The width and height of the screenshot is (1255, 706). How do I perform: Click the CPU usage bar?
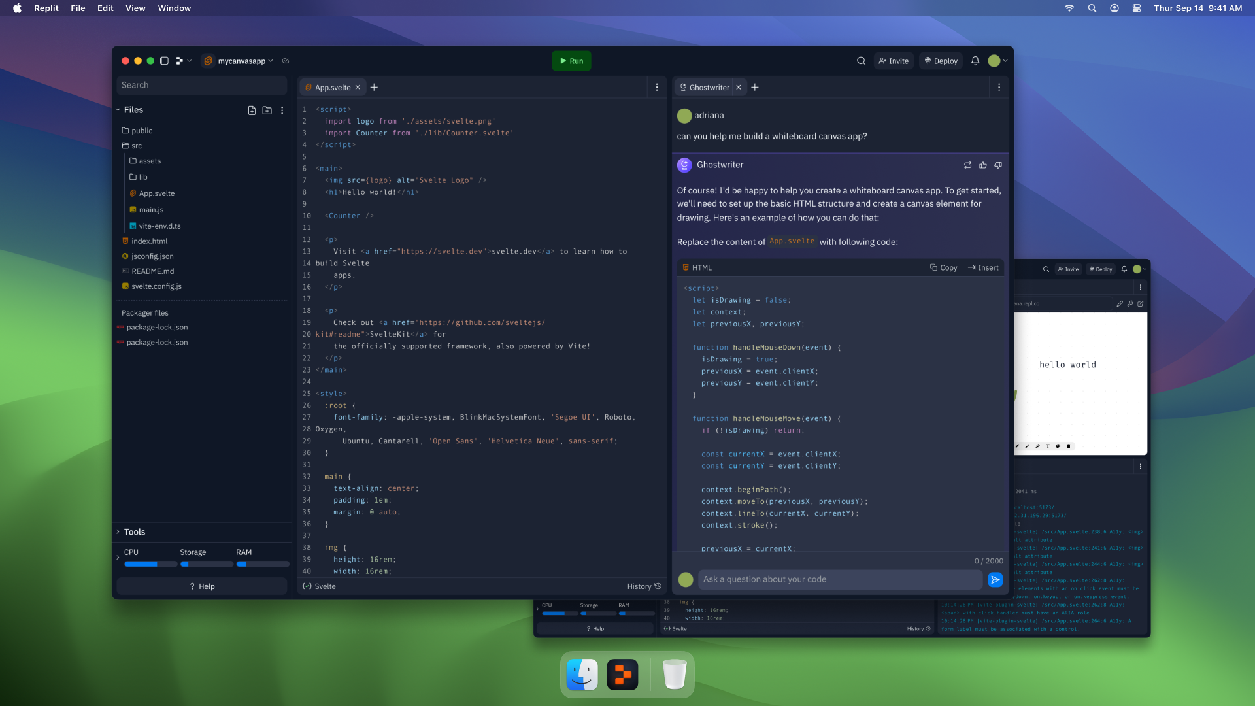[150, 563]
